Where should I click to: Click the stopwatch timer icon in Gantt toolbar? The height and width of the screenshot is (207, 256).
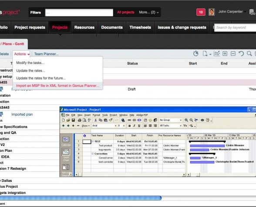coord(196,53)
